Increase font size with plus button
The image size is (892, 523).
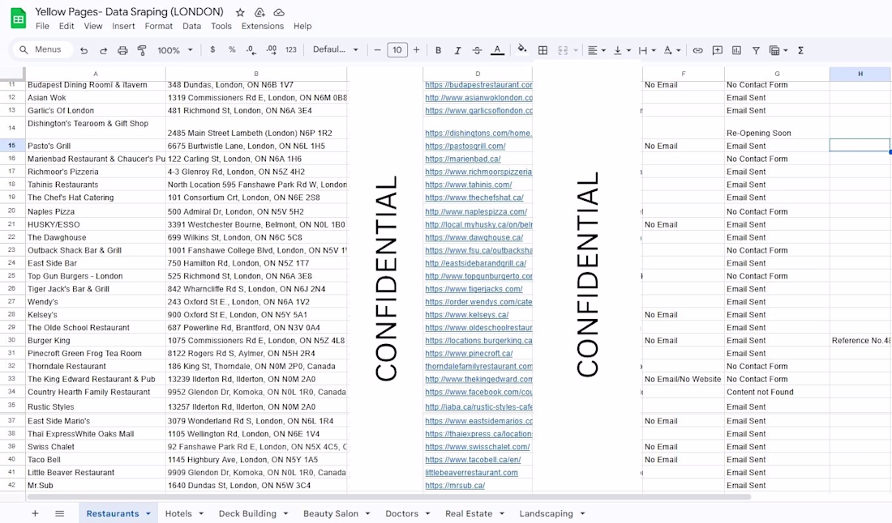417,50
